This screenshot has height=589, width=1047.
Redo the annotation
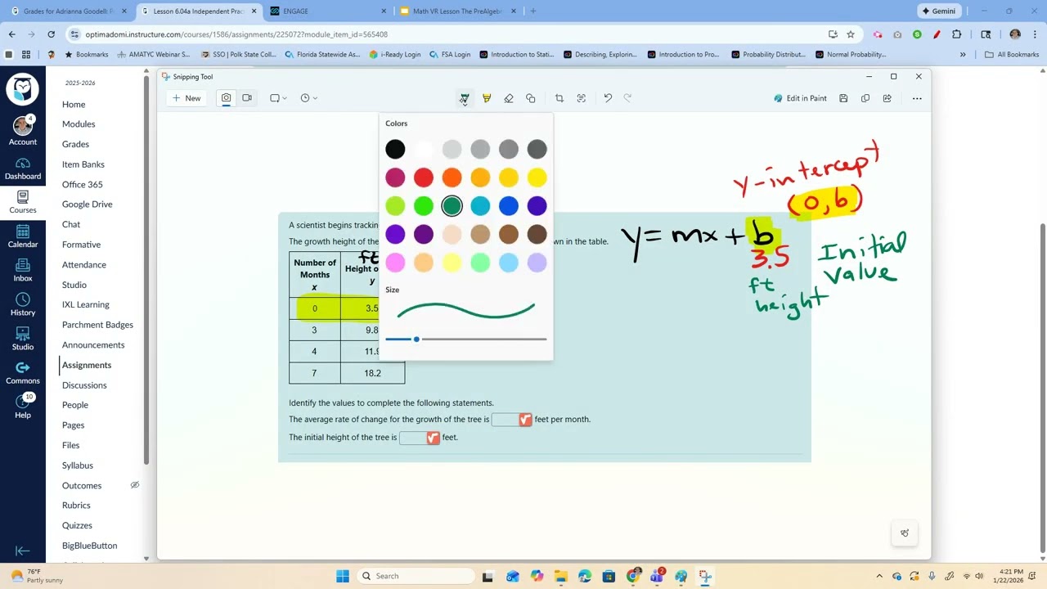pyautogui.click(x=628, y=98)
